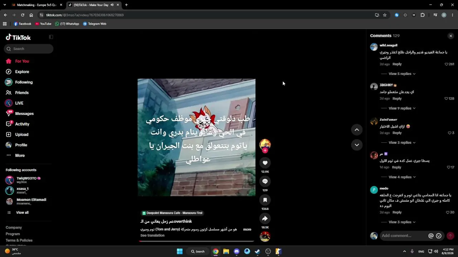This screenshot has height=257, width=458.
Task: Bookmark this page with the star icon
Action: pyautogui.click(x=385, y=15)
